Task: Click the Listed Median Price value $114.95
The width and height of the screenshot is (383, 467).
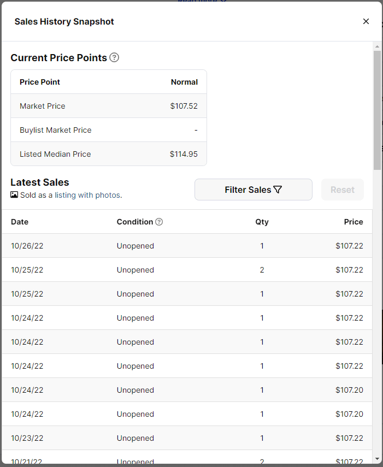Action: click(184, 154)
